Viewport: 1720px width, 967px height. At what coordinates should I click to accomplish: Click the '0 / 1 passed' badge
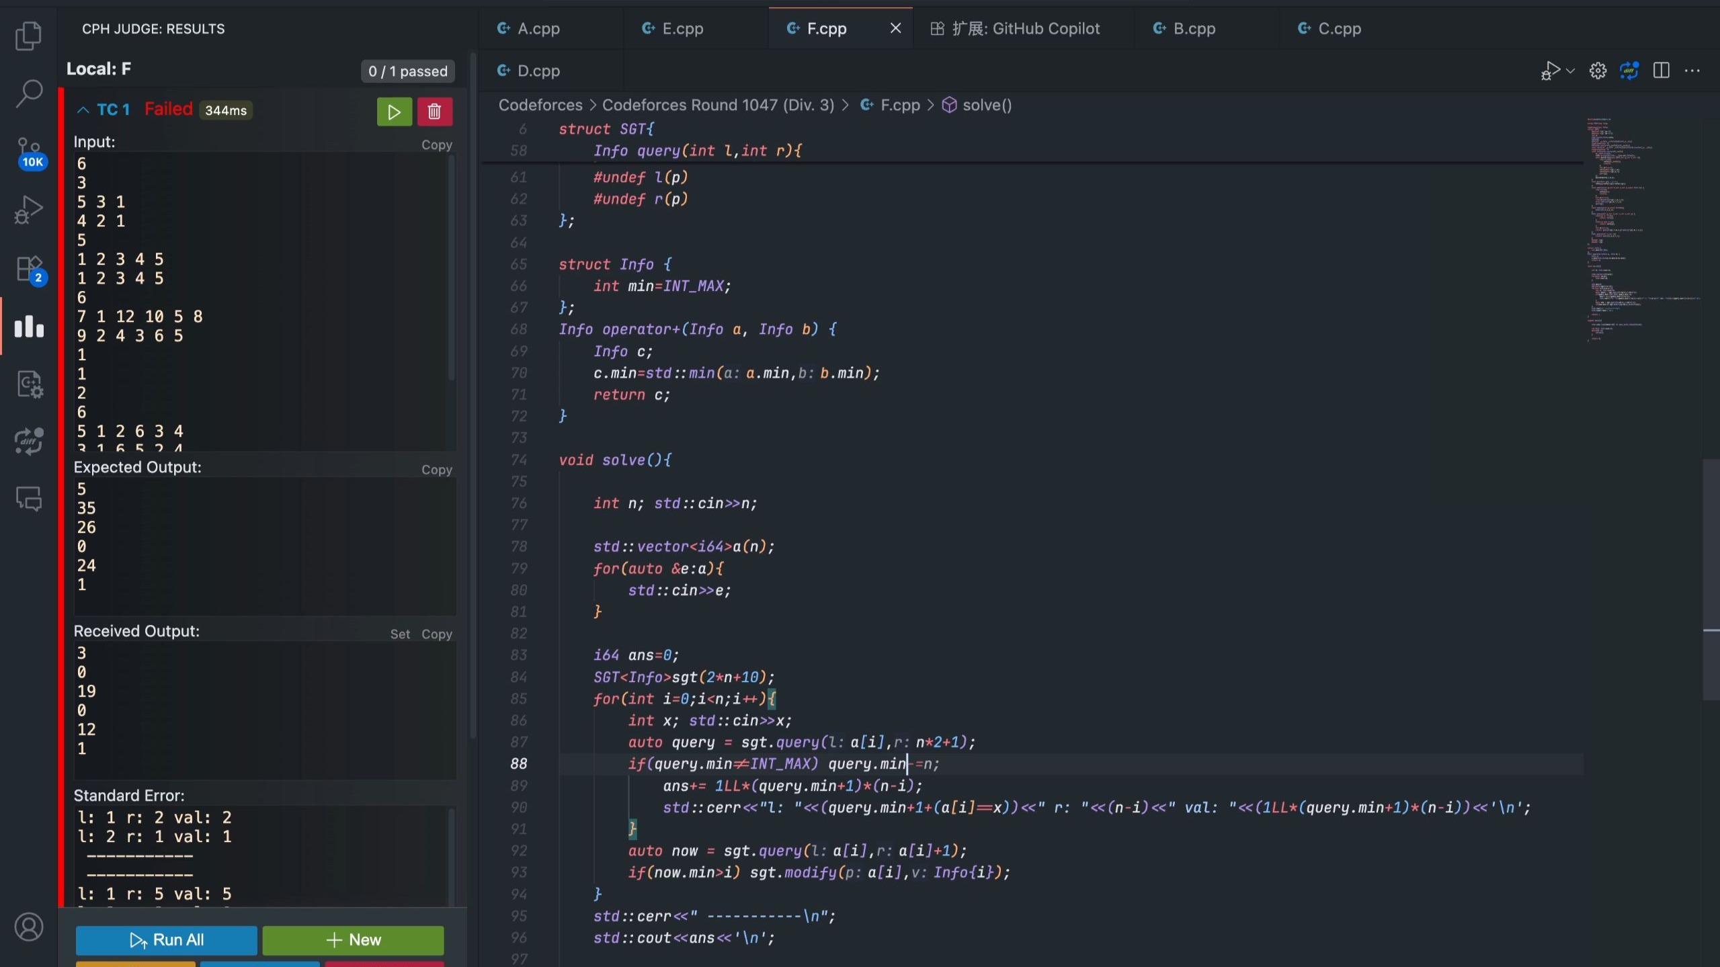(x=407, y=71)
